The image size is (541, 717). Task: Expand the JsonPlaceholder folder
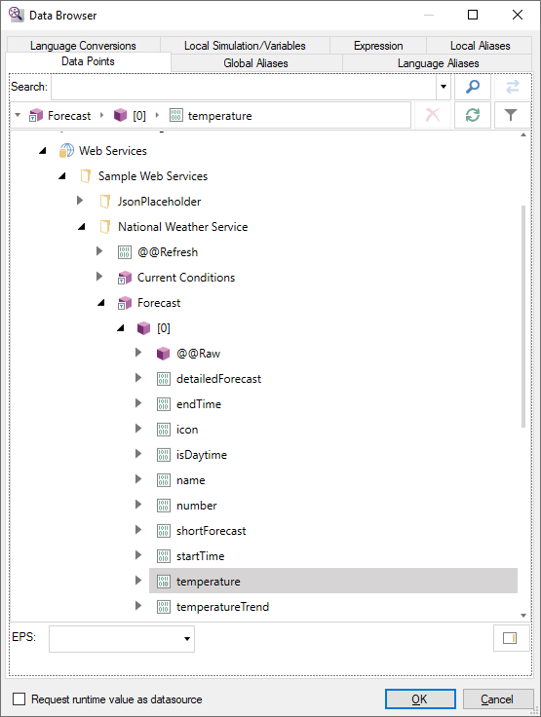(80, 201)
